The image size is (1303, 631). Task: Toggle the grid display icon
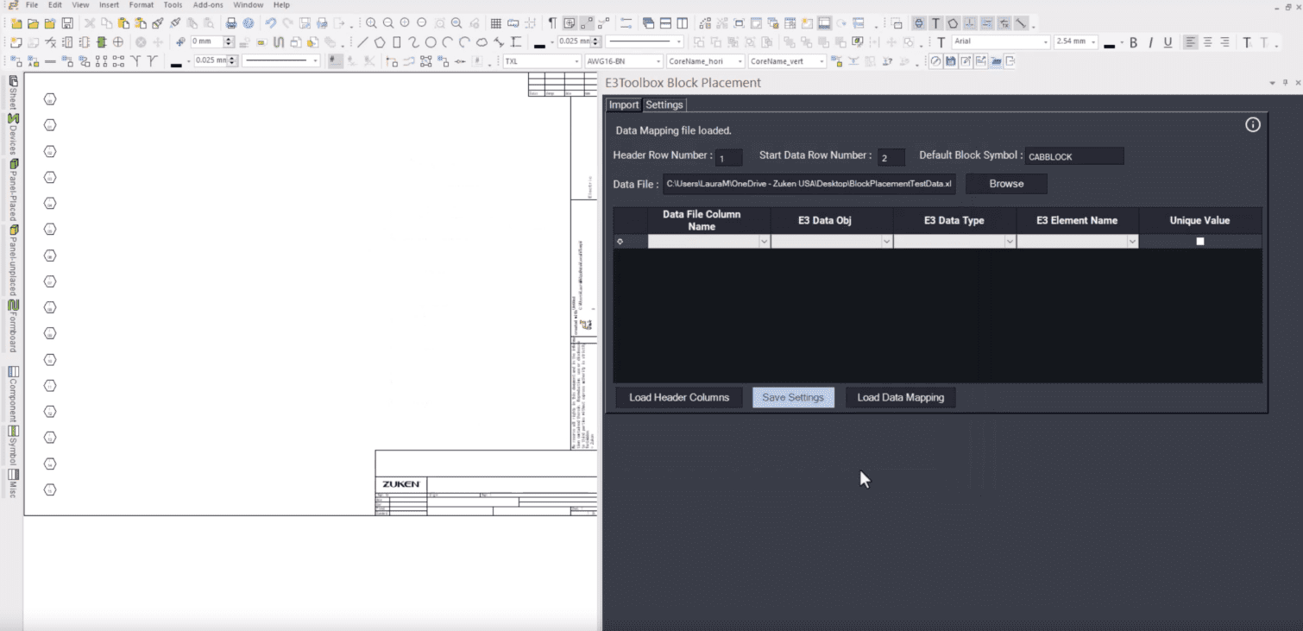(495, 23)
